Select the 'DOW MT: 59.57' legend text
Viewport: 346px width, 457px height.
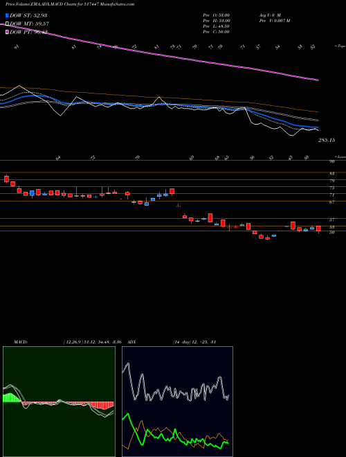30,24
